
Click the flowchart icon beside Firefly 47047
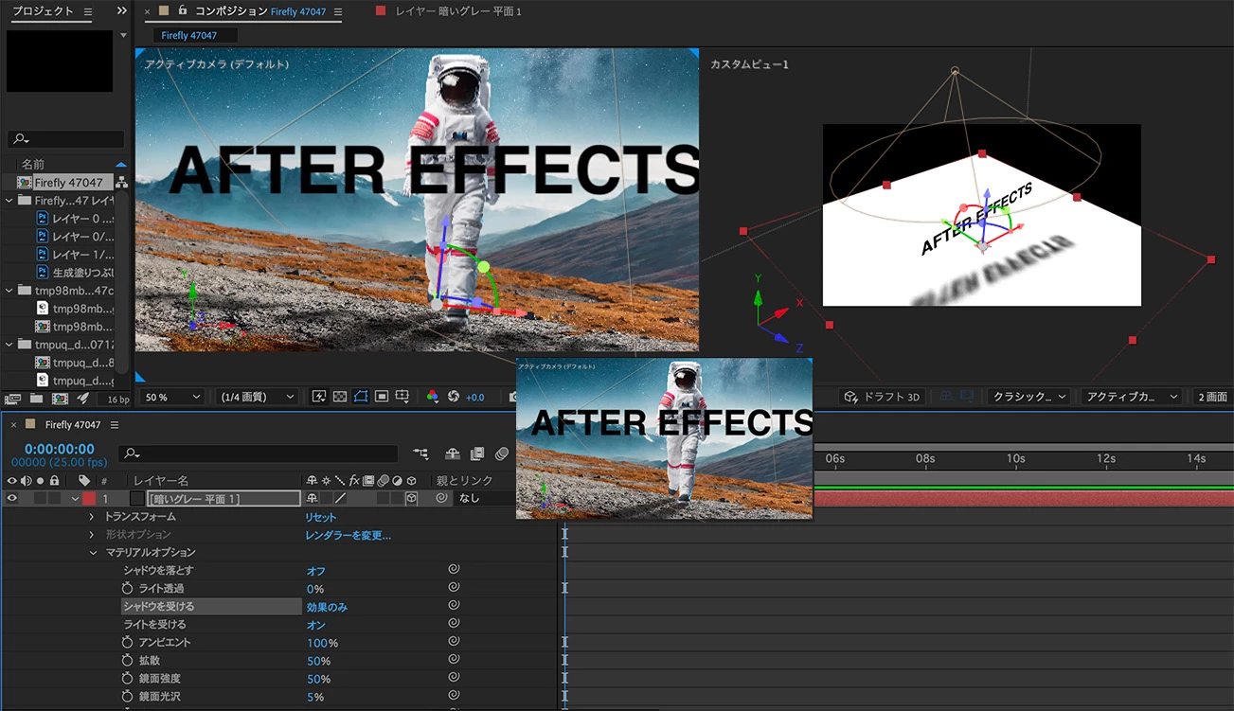pyautogui.click(x=121, y=182)
